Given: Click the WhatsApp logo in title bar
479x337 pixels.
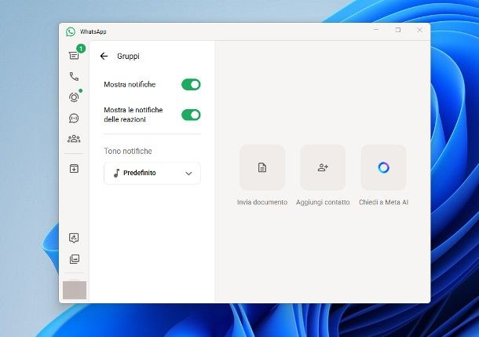Looking at the screenshot, I should (x=71, y=31).
